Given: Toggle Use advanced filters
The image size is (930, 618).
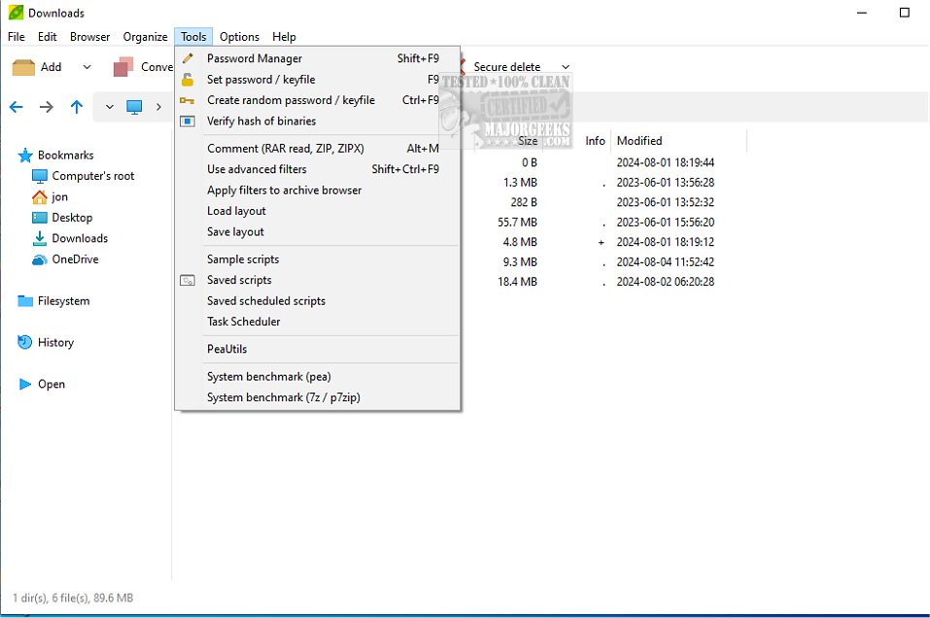Looking at the screenshot, I should pos(318,169).
